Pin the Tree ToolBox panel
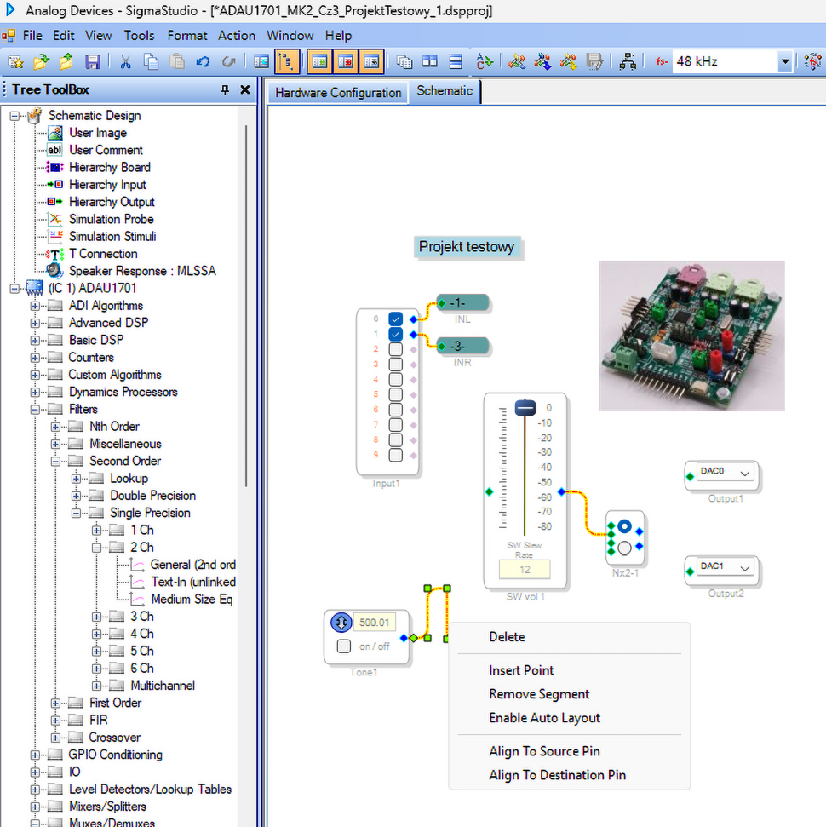826x827 pixels. [x=226, y=90]
